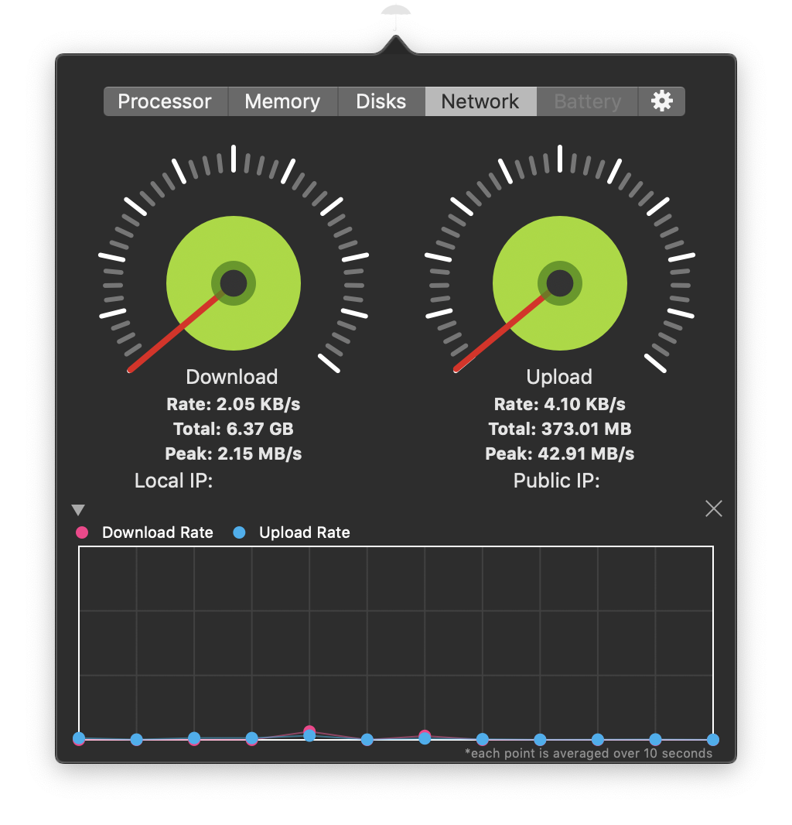Click 'Rate: 2.05 KB/s' download value
This screenshot has height=825, width=792.
234,404
